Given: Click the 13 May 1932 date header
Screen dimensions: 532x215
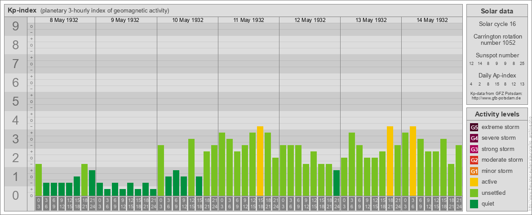Looking at the screenshot, I should coord(371,20).
